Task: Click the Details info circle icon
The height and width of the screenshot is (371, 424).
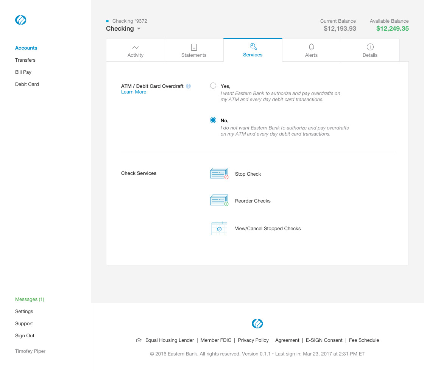Action: 370,47
